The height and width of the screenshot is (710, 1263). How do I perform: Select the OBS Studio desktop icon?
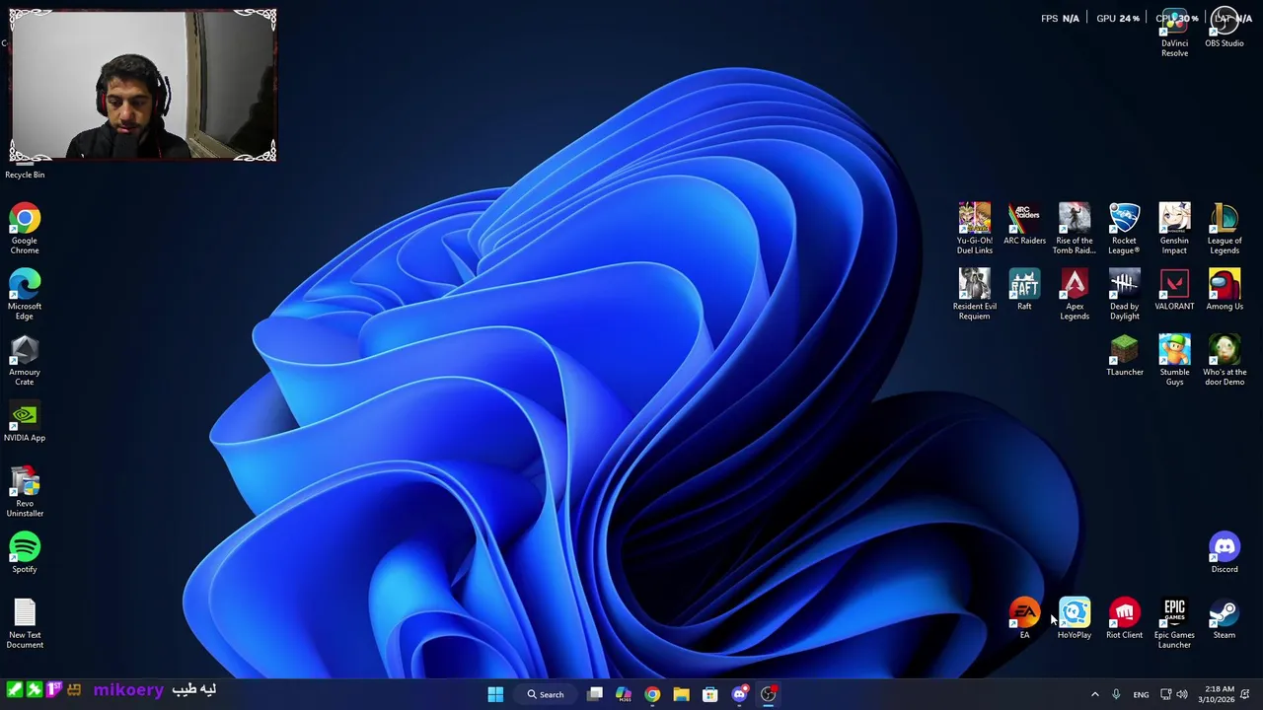tap(1225, 28)
